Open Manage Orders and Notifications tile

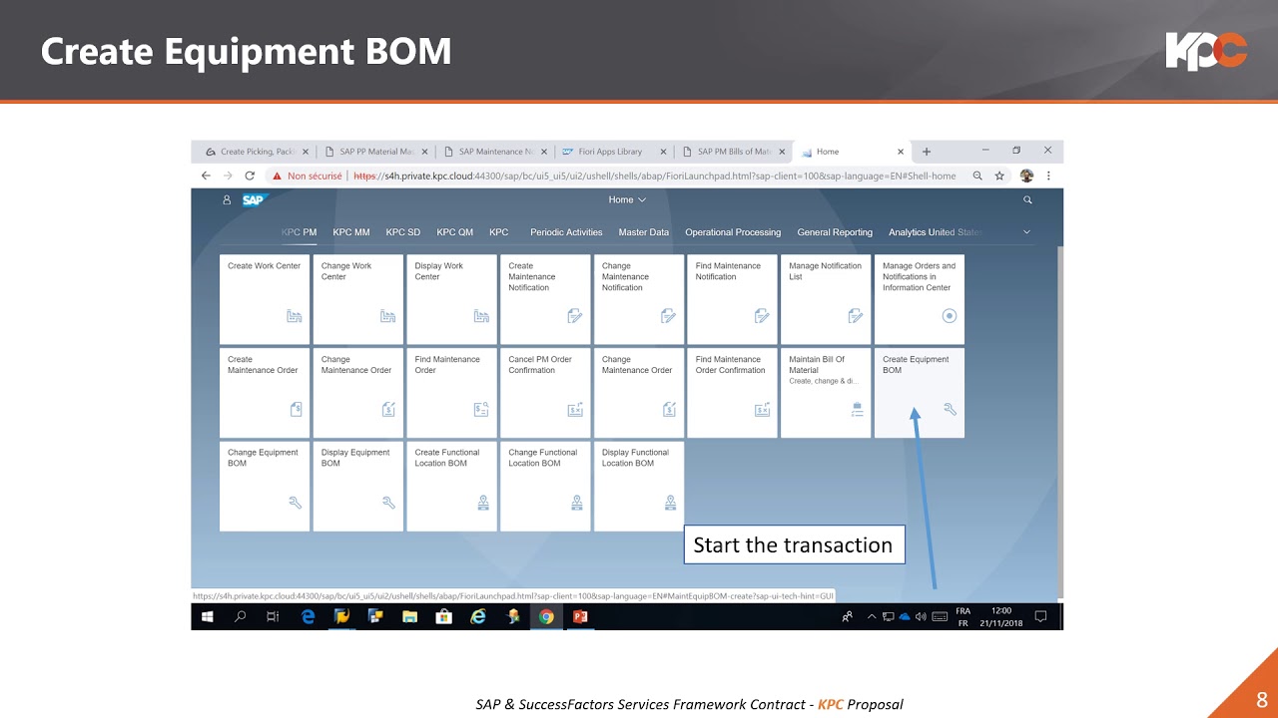(919, 299)
